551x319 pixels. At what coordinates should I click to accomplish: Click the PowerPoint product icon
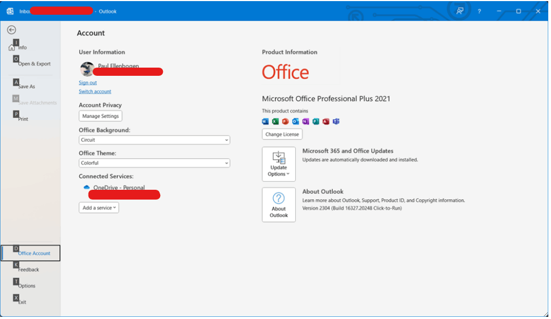click(x=285, y=122)
